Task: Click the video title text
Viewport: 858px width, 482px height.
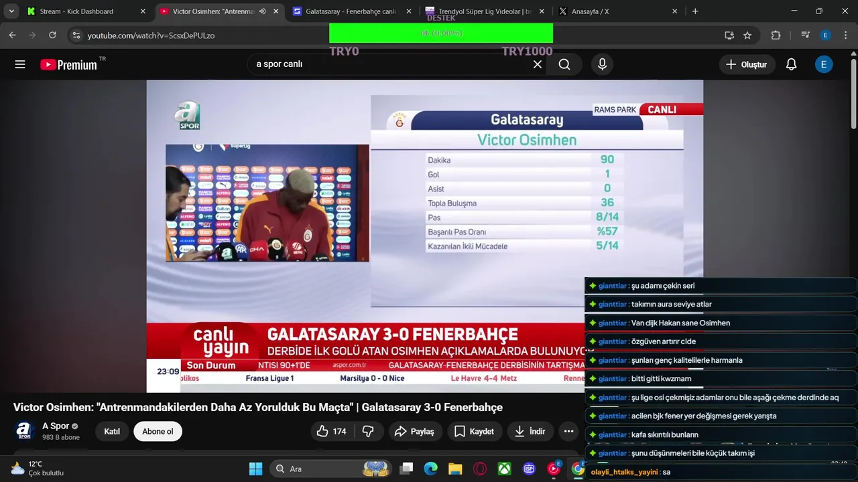Action: click(258, 407)
